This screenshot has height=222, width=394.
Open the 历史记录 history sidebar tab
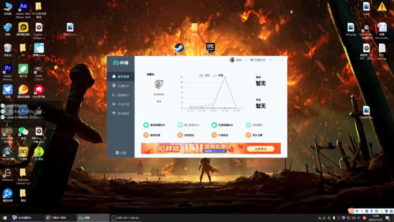click(x=121, y=104)
